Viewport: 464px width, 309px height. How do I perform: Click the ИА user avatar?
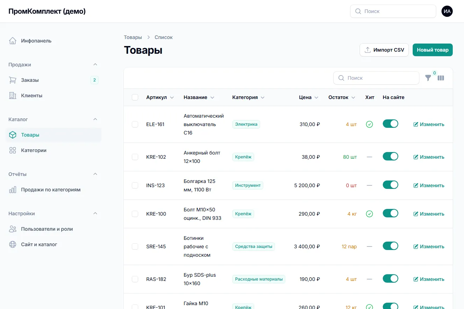pyautogui.click(x=447, y=11)
